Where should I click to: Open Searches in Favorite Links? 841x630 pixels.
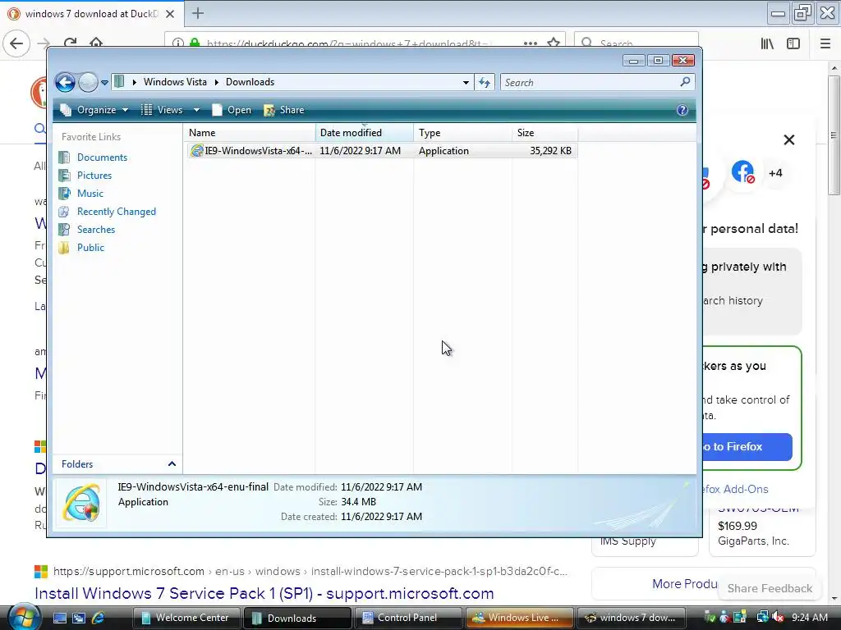point(96,230)
